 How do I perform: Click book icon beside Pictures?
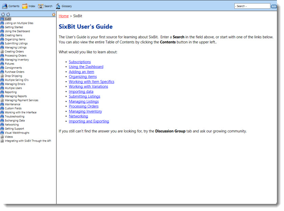coord(2,64)
